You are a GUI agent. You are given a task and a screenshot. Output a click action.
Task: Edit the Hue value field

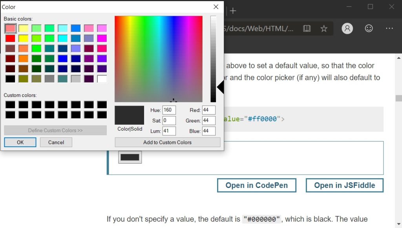click(169, 110)
